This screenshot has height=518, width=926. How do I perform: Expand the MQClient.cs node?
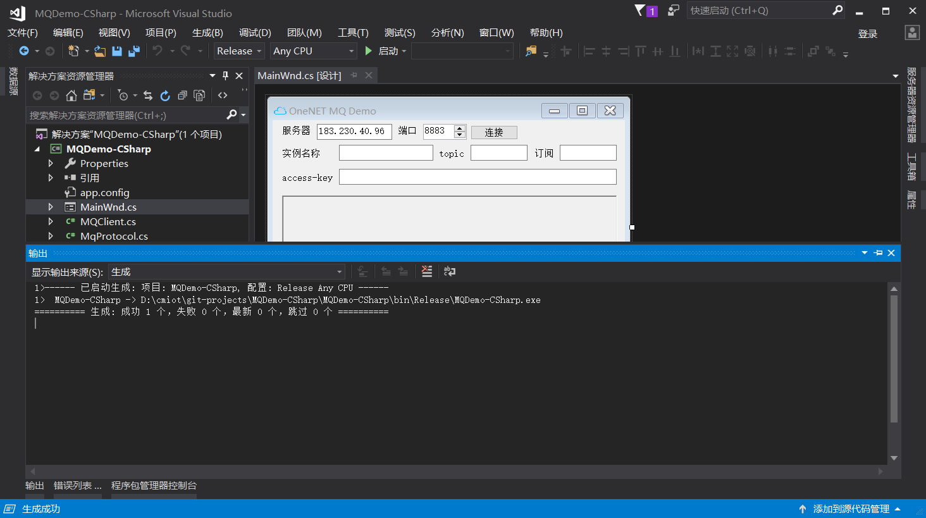pos(51,221)
